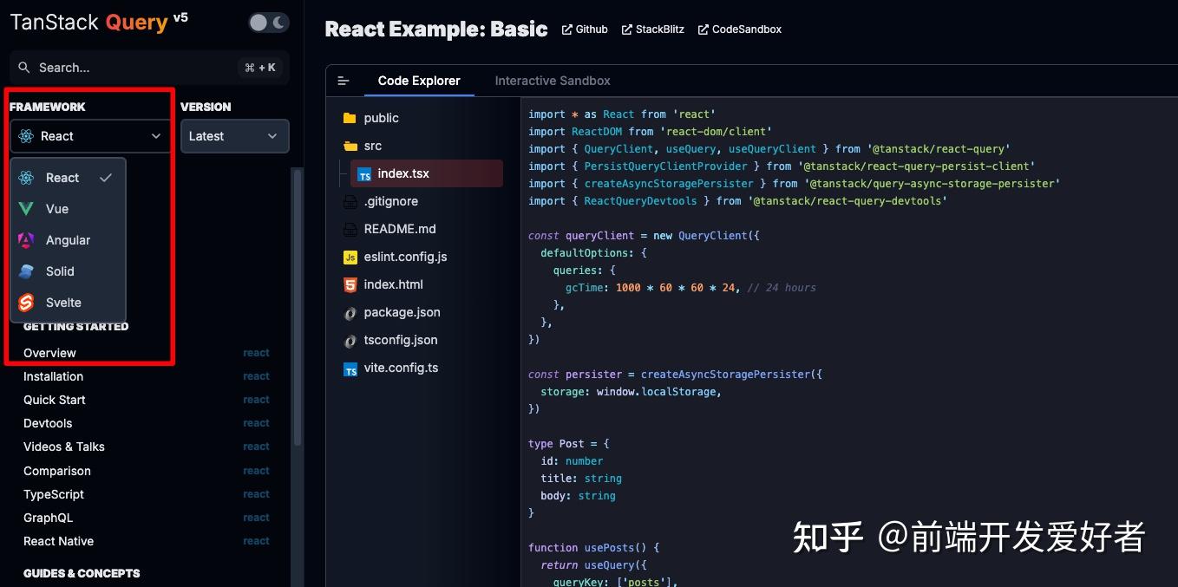The width and height of the screenshot is (1178, 587).
Task: Click the external-link icon beside Github
Action: pyautogui.click(x=567, y=29)
